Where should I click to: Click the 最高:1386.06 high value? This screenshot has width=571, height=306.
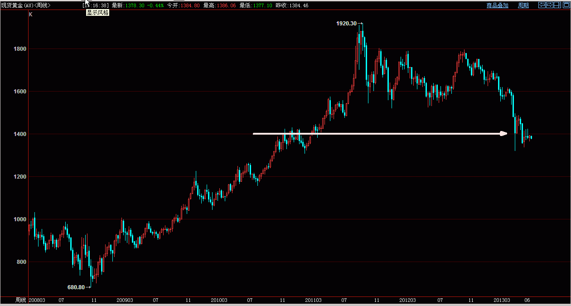pyautogui.click(x=220, y=5)
